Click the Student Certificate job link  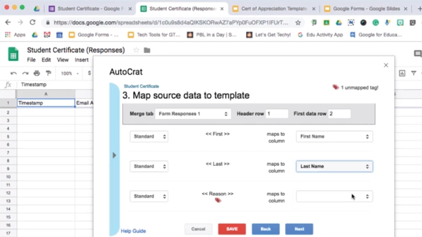point(142,86)
